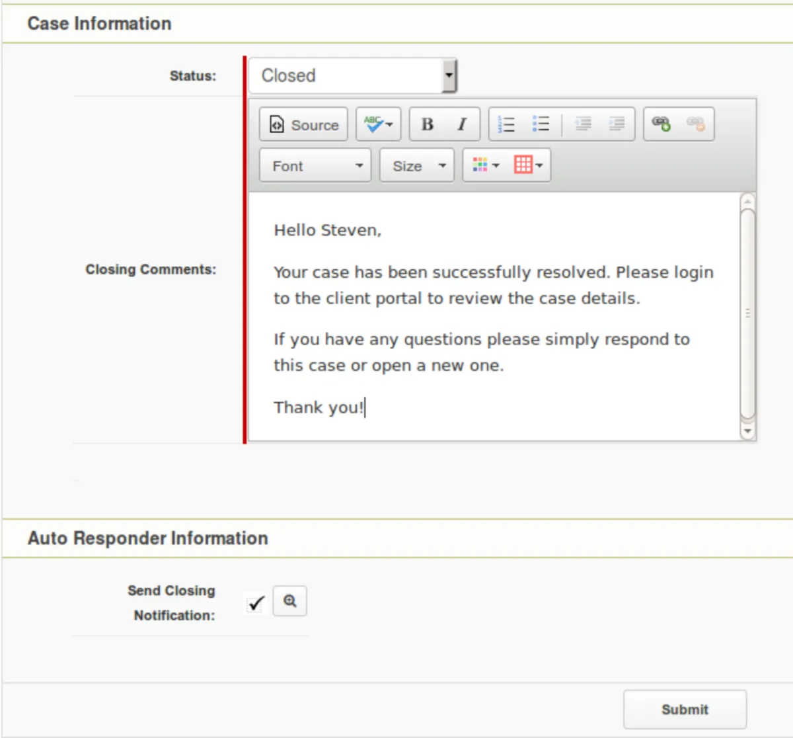Viewport: 793px width, 738px height.
Task: Click inside the Closing Comments text area
Action: click(492, 317)
